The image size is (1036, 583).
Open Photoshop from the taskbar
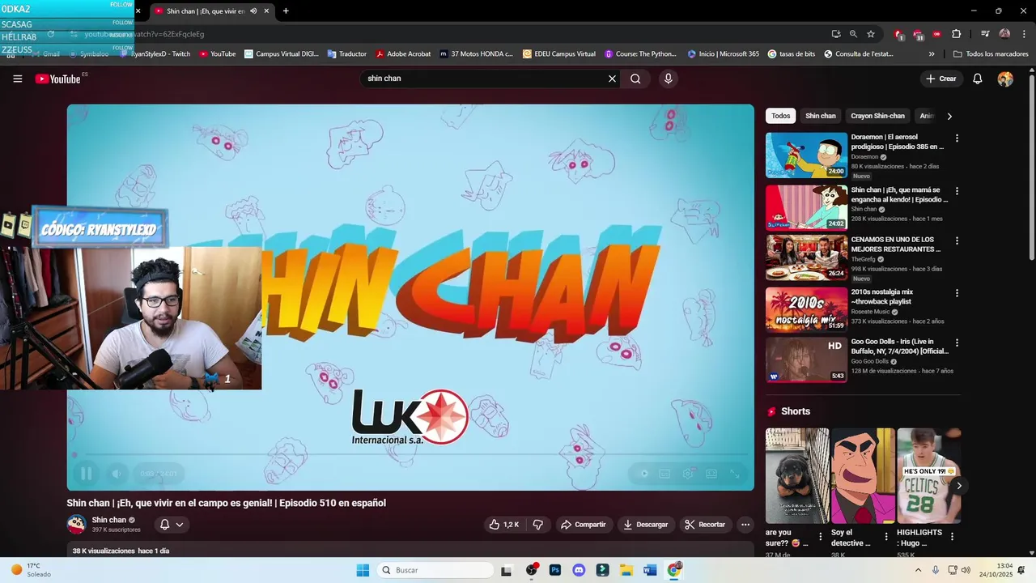pyautogui.click(x=555, y=570)
